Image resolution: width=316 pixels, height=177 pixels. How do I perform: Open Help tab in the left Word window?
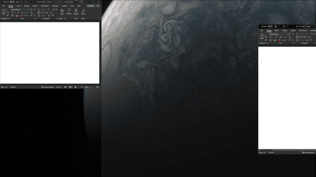[x=79, y=6]
